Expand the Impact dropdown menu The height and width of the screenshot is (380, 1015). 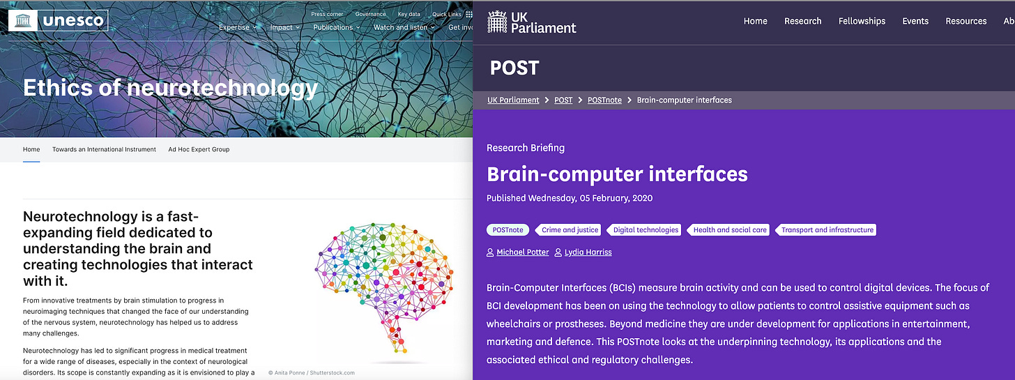point(285,27)
